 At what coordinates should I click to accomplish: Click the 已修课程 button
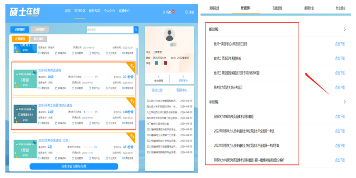(20, 30)
